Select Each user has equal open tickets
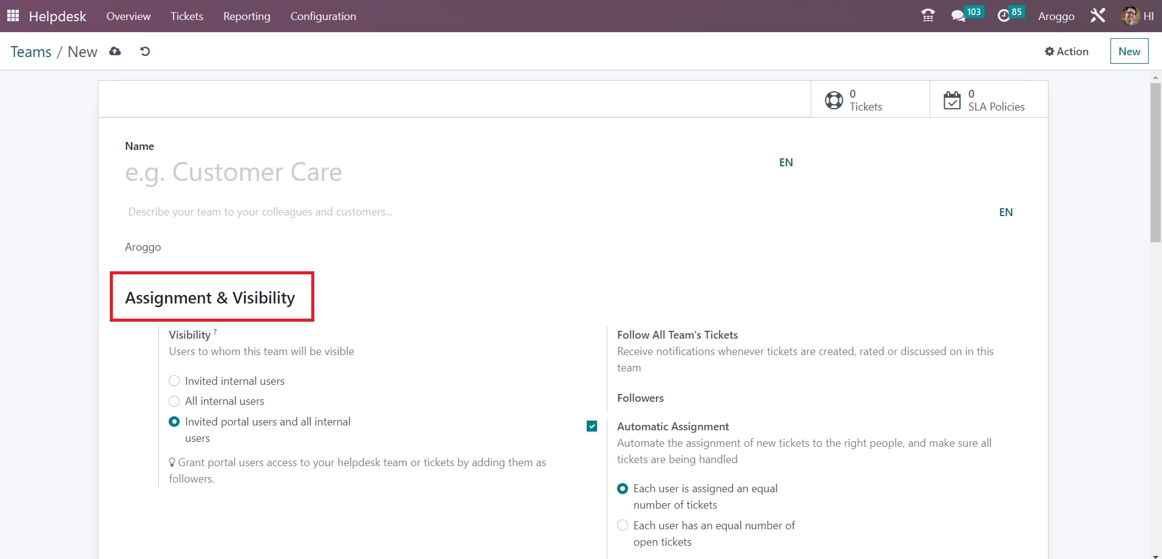 pos(623,526)
